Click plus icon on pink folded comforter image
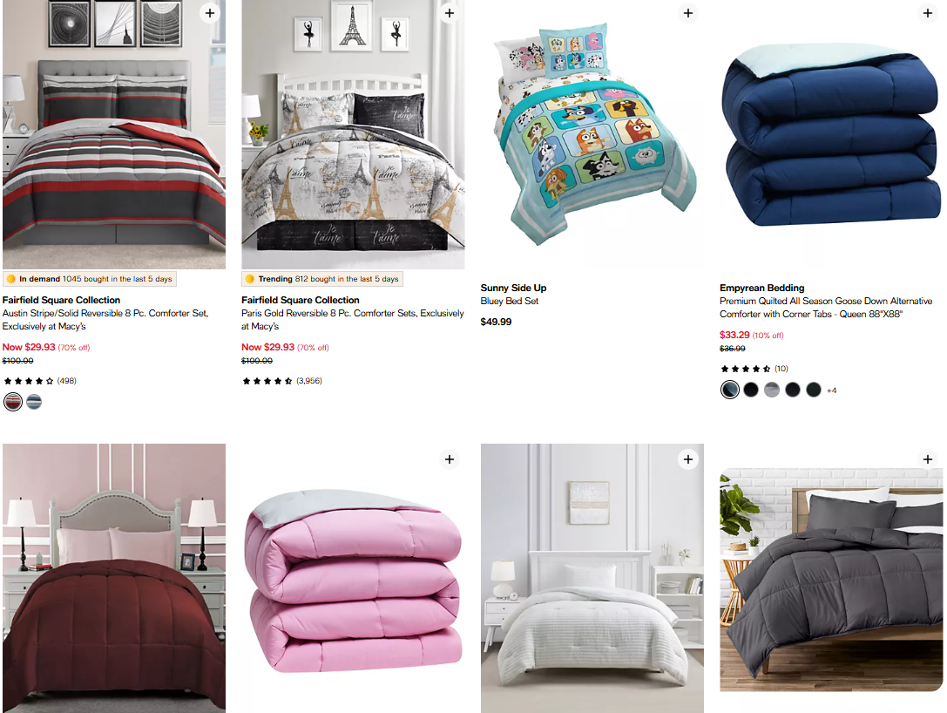The image size is (947, 713). pos(449,459)
